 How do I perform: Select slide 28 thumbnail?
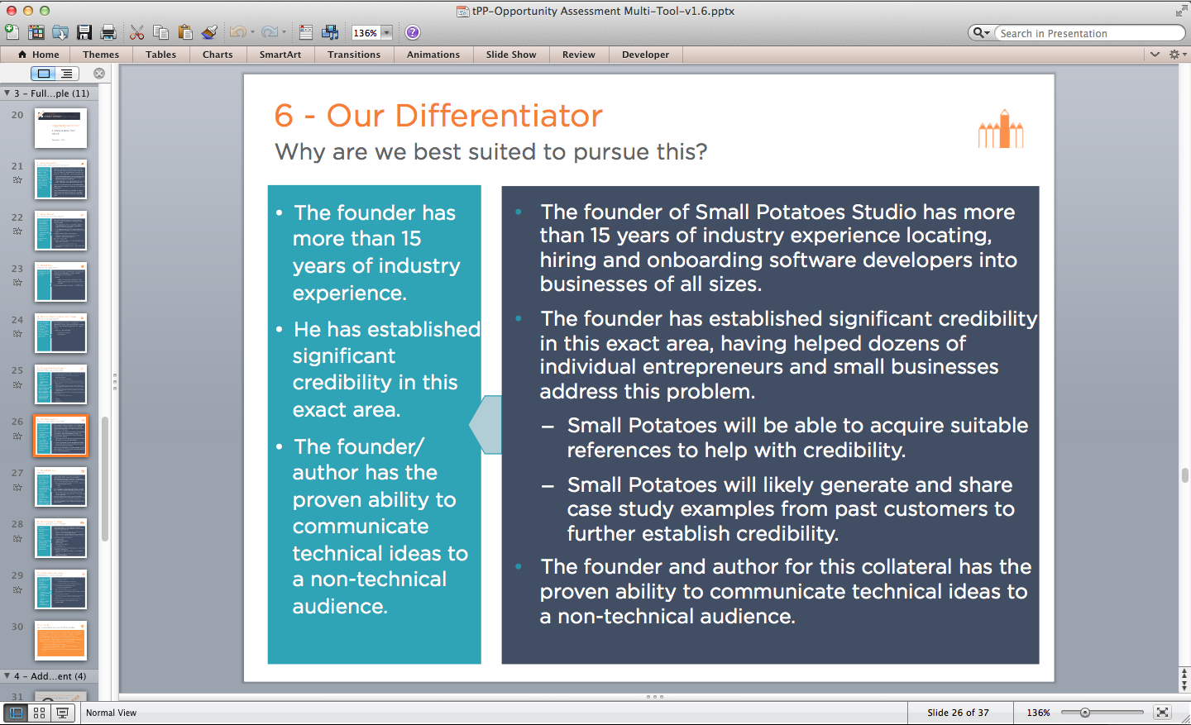(60, 538)
